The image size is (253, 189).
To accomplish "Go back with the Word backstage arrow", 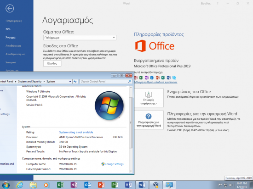I will 10,8.
